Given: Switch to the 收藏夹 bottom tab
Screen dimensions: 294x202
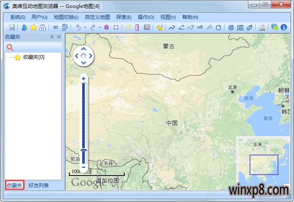Looking at the screenshot, I should coord(14,185).
